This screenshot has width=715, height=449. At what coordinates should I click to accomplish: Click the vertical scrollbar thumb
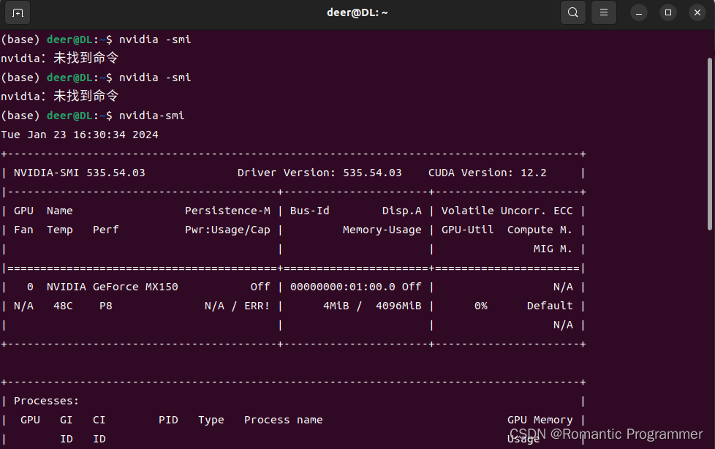pos(710,144)
